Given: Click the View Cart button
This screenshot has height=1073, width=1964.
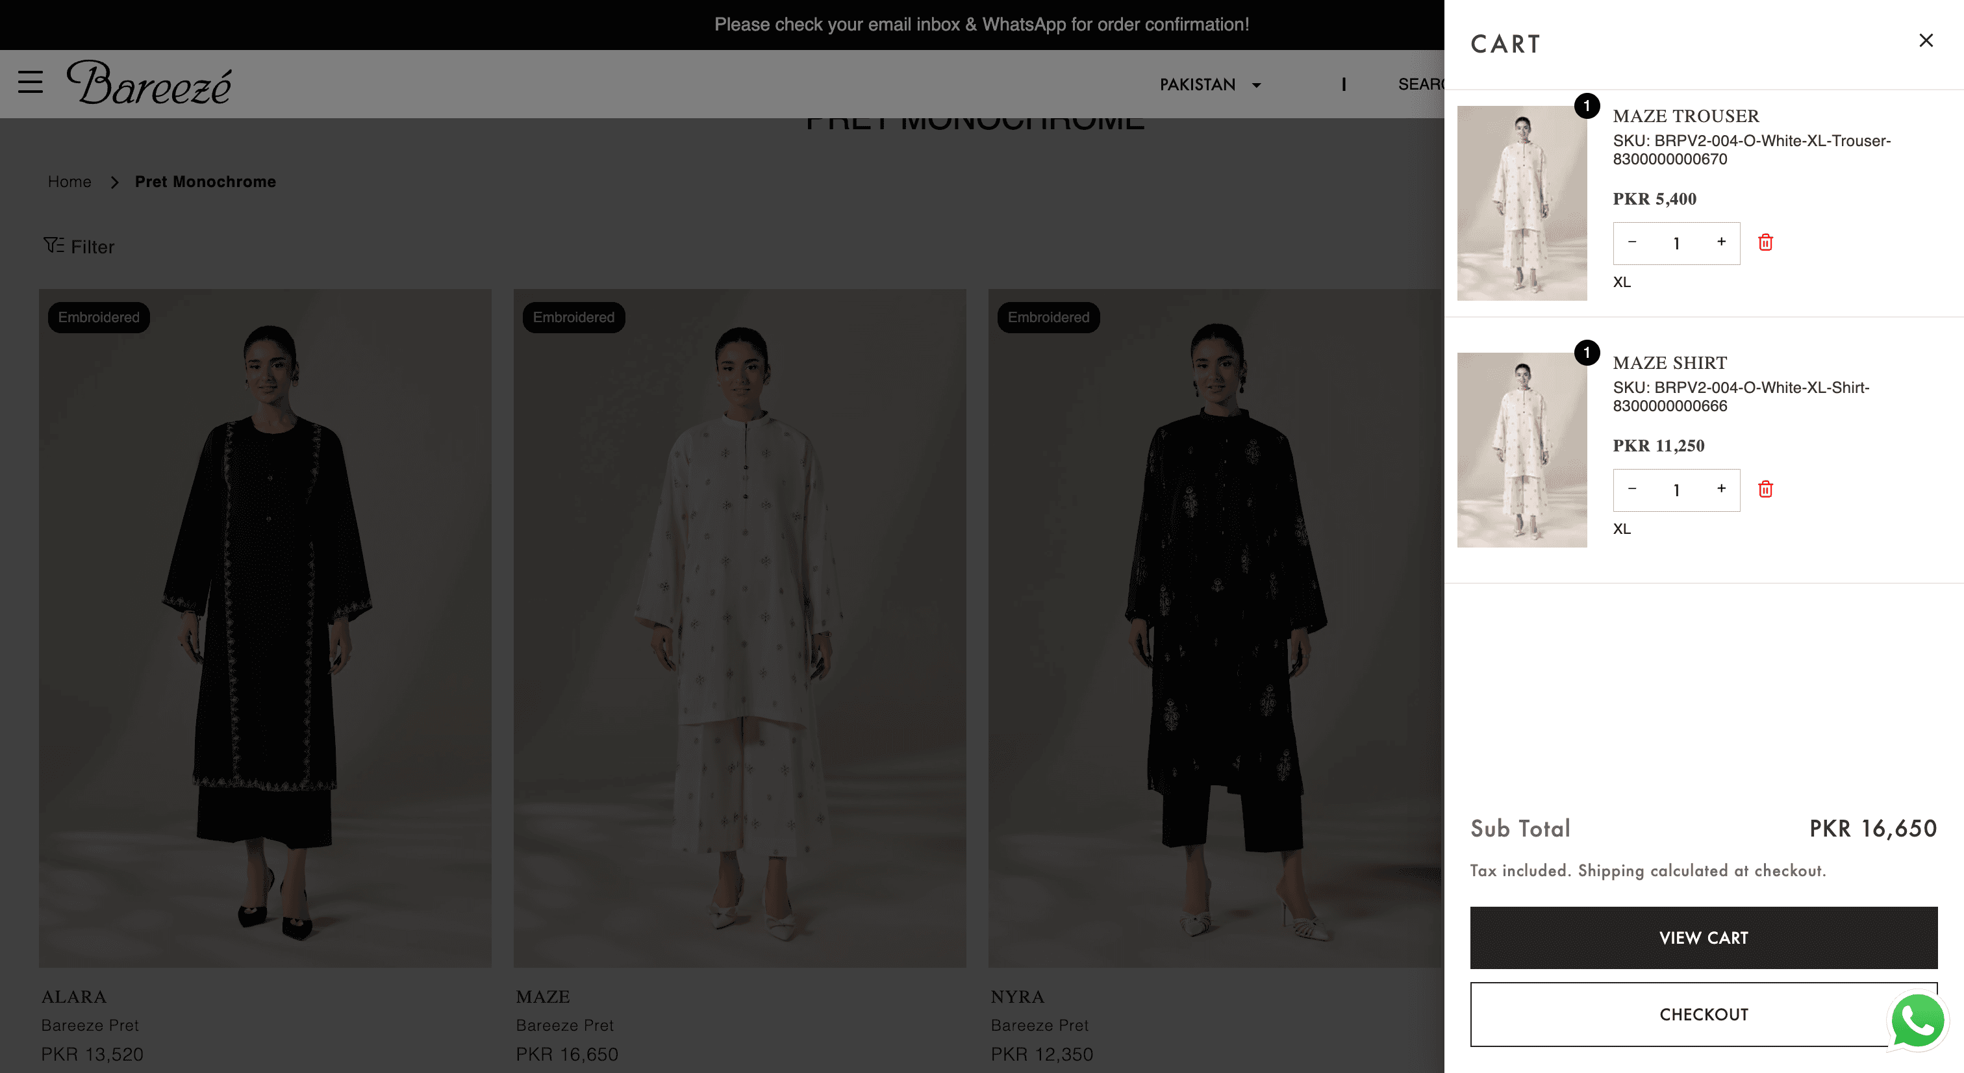Looking at the screenshot, I should (x=1704, y=938).
